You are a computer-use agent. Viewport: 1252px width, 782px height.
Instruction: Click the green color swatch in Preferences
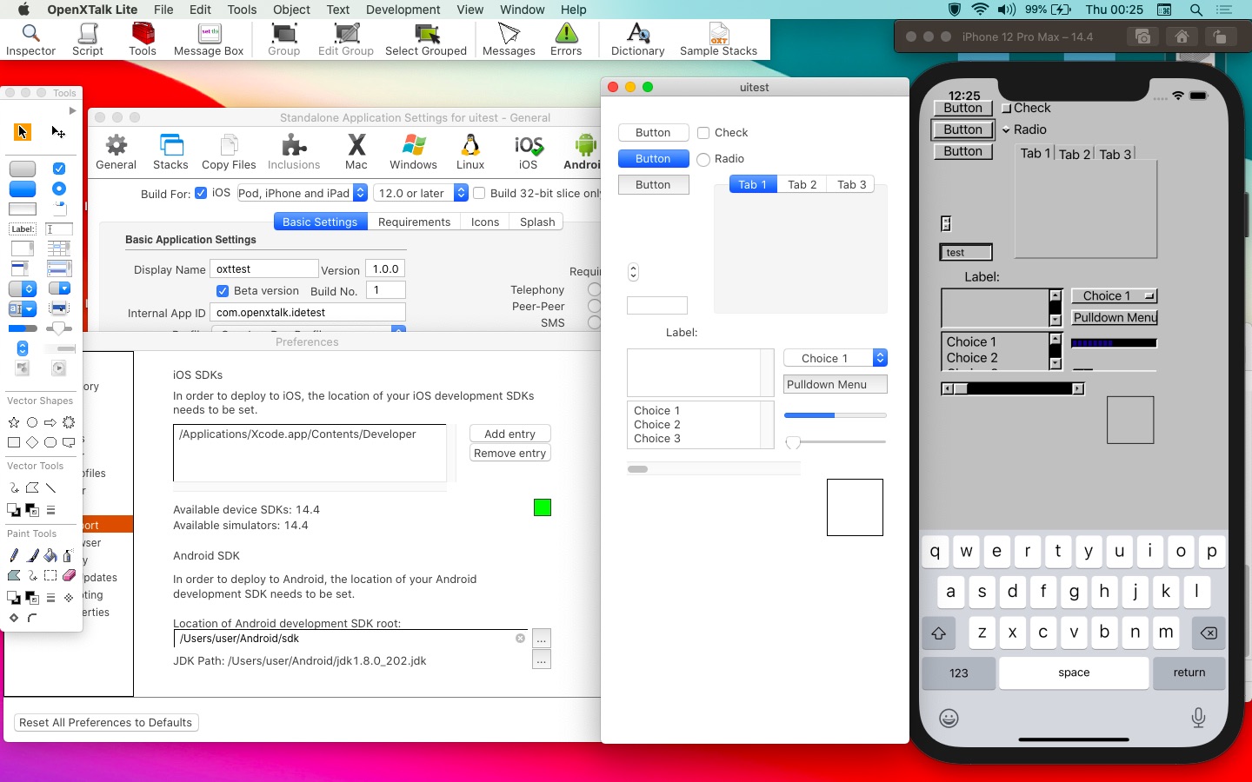543,507
